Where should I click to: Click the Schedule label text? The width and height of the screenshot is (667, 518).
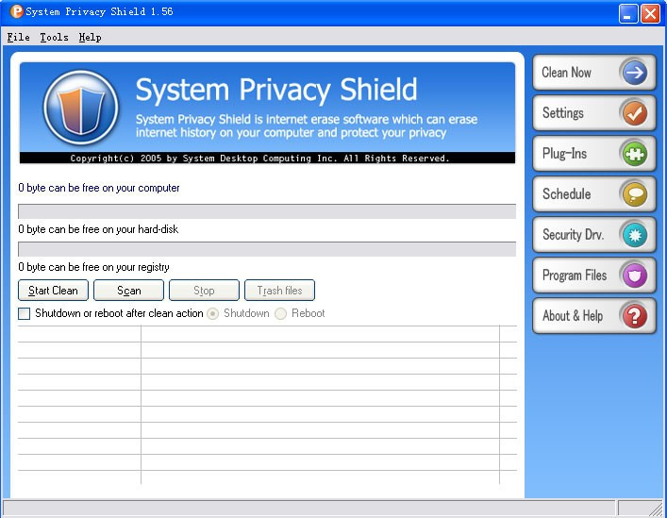coord(567,194)
